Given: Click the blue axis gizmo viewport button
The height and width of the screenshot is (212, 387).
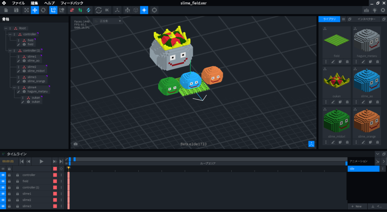Looking at the screenshot, I should [311, 144].
